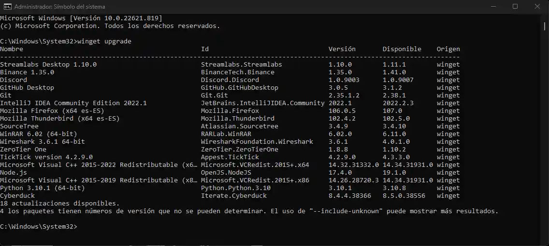Click Node.js available version 19.1.0
Viewport: 549px width, 246px height.
(x=394, y=172)
